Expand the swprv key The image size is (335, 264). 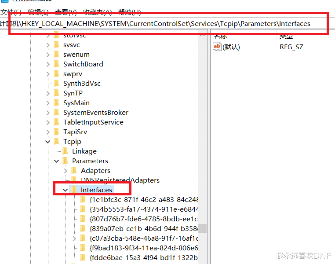click(x=48, y=74)
